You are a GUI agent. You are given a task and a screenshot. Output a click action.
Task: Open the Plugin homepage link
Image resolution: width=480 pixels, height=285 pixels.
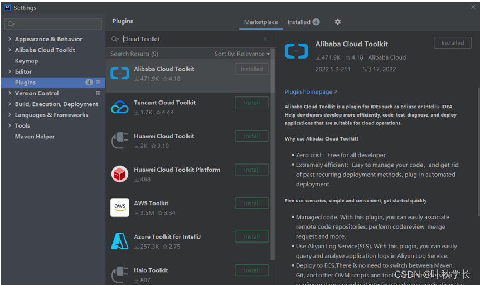(311, 92)
